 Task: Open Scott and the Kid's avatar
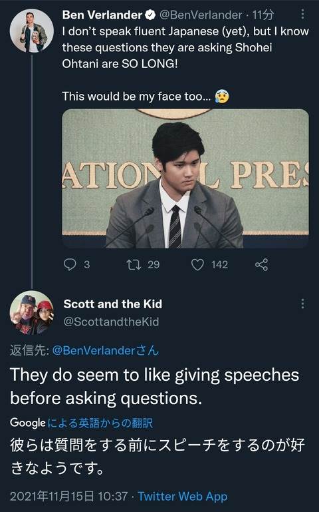click(x=32, y=312)
